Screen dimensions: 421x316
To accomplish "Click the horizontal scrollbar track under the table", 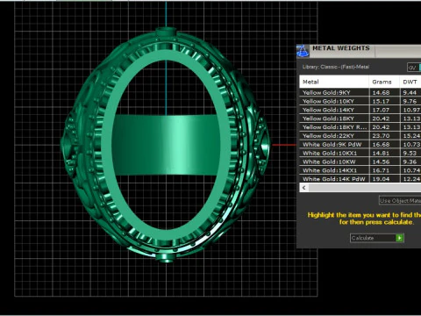I will coord(365,188).
